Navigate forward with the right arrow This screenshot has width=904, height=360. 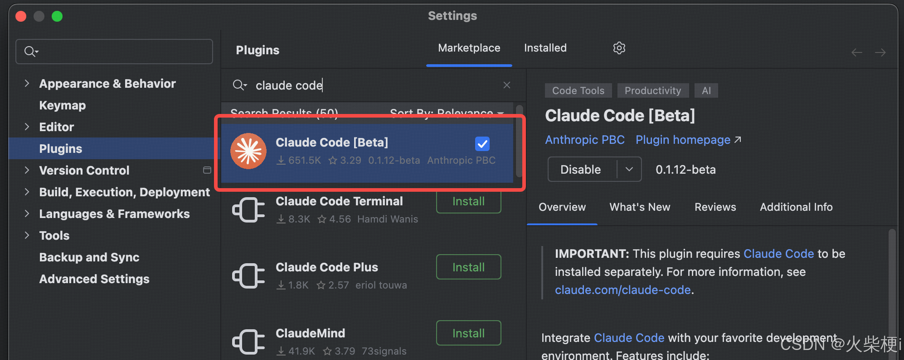880,52
